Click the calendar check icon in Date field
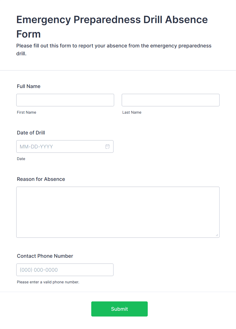 pyautogui.click(x=107, y=146)
